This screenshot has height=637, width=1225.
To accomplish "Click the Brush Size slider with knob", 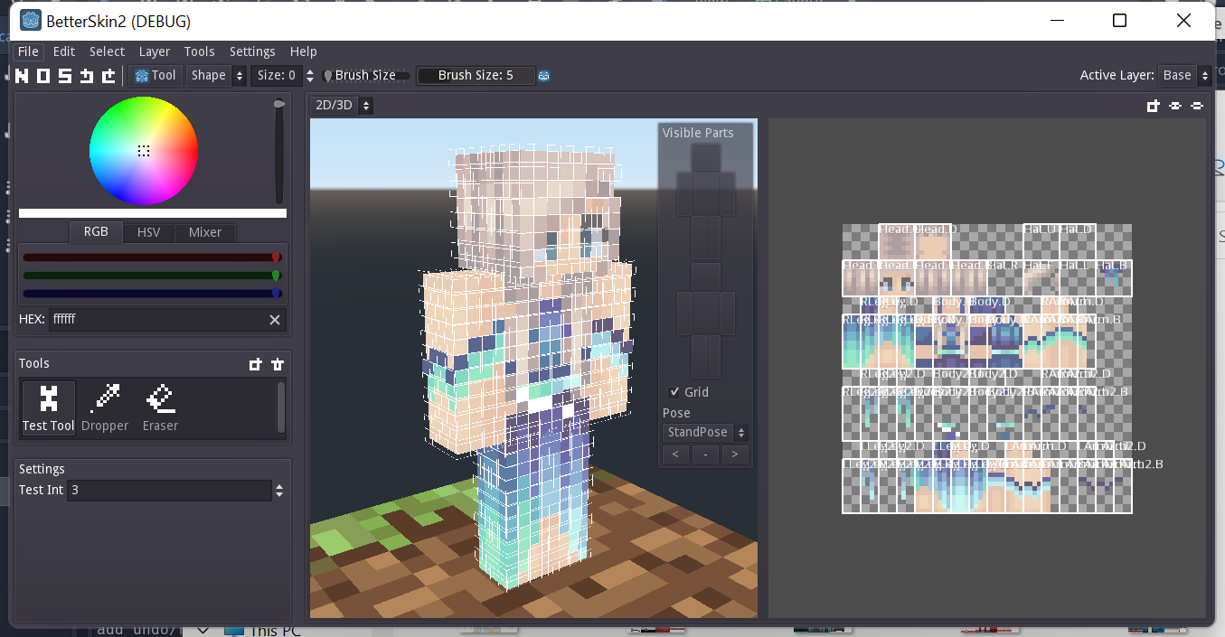I will click(366, 76).
